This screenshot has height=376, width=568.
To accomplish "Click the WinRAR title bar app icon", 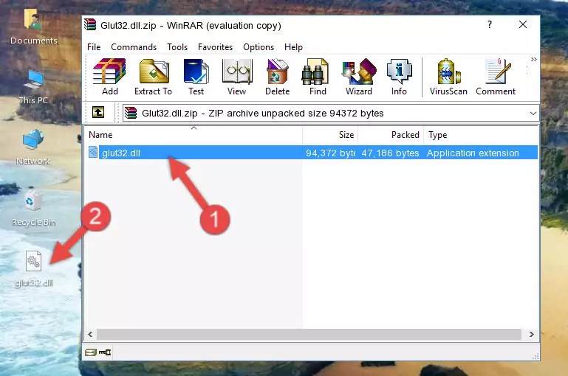I will coord(90,25).
